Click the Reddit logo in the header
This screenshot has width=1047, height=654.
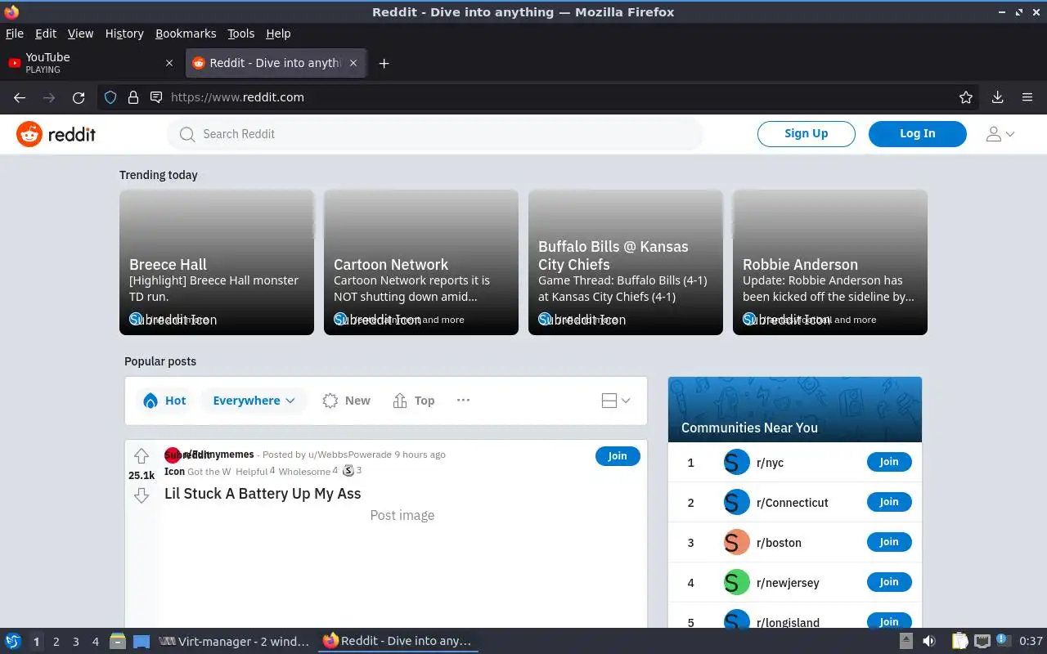(56, 134)
